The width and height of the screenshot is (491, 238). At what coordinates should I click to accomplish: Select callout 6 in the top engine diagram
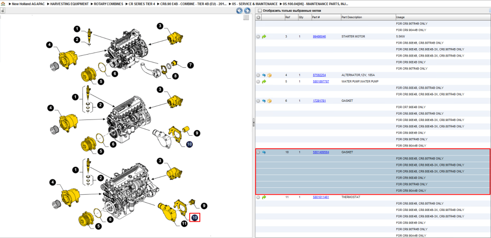click(114, 74)
